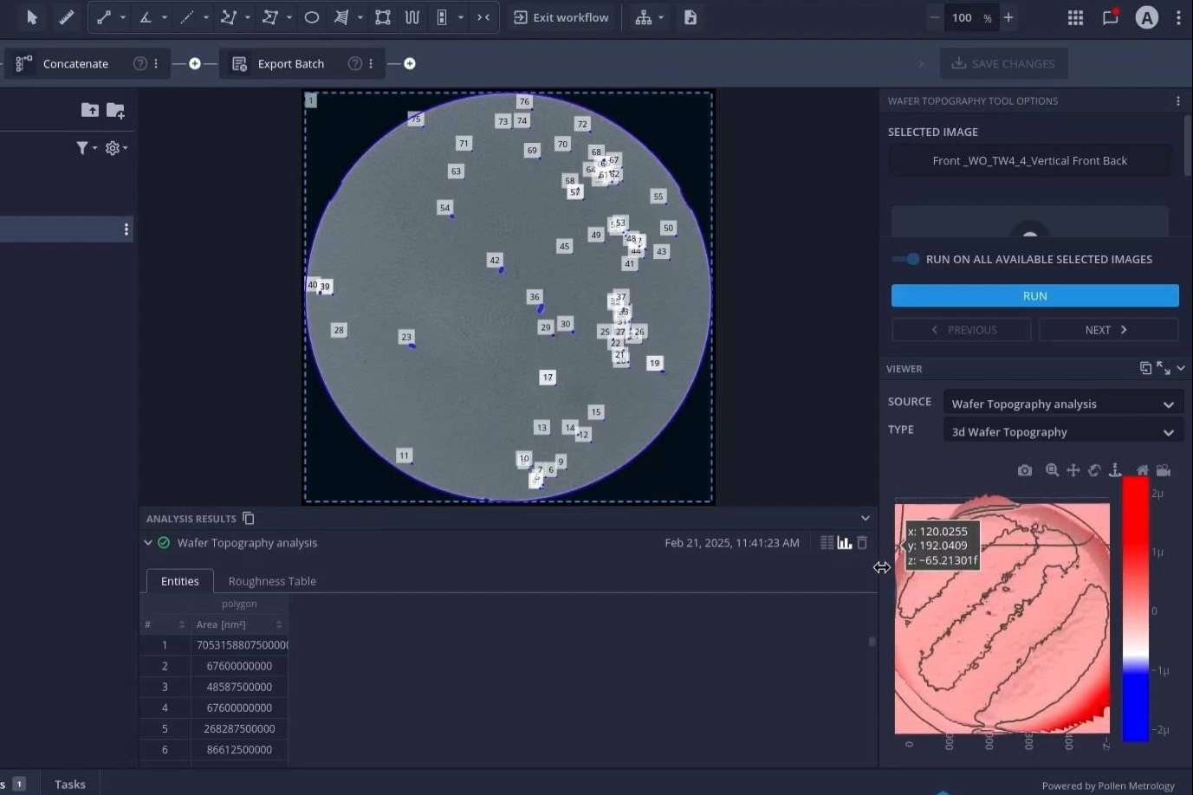Open the Concatenate step options menu

coord(156,63)
